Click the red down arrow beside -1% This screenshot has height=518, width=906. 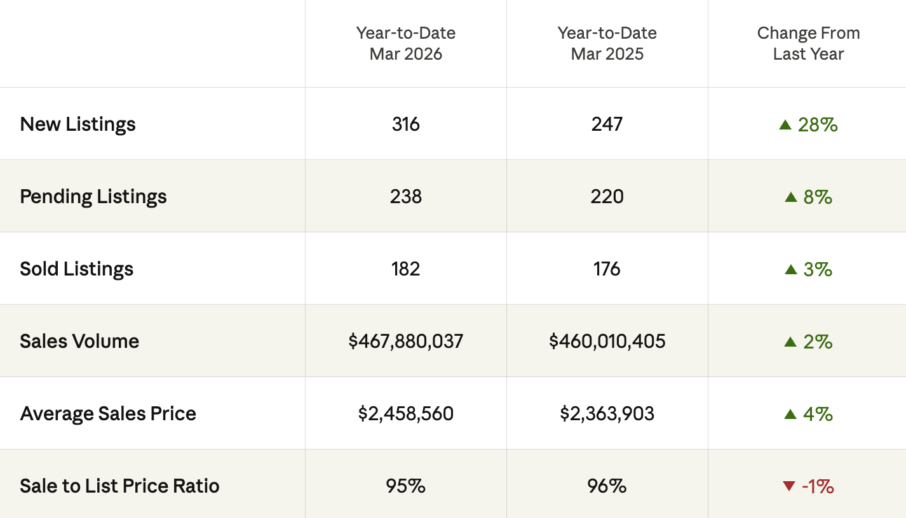pyautogui.click(x=789, y=486)
